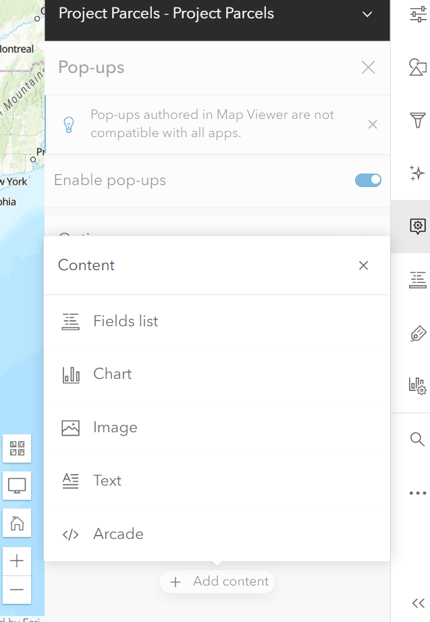Expand the Project Parcels layer dropdown
430x622 pixels.
pyautogui.click(x=367, y=14)
